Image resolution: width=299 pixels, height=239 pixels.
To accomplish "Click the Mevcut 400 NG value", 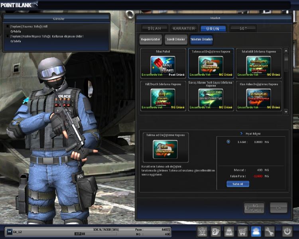I will [x=263, y=170].
